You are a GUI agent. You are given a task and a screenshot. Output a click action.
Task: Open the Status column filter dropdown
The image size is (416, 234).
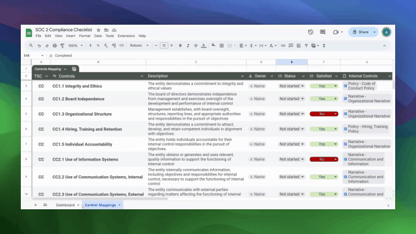click(304, 76)
